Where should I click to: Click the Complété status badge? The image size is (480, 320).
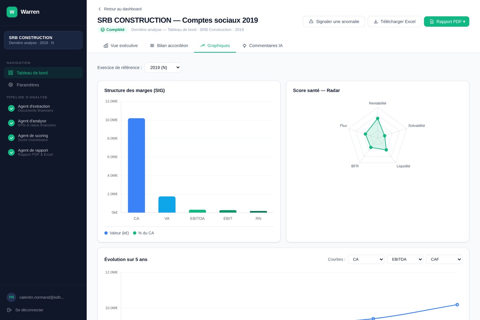click(x=113, y=30)
